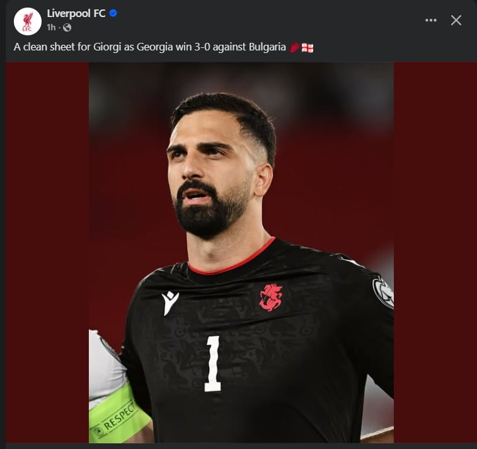The image size is (477, 449).
Task: Click the red emoji in the caption
Action: click(294, 48)
